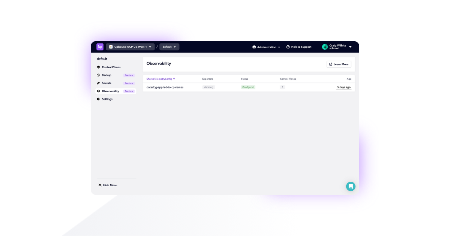Screen dimensions: 450x236
Task: Click the Learn More button
Action: [339, 64]
